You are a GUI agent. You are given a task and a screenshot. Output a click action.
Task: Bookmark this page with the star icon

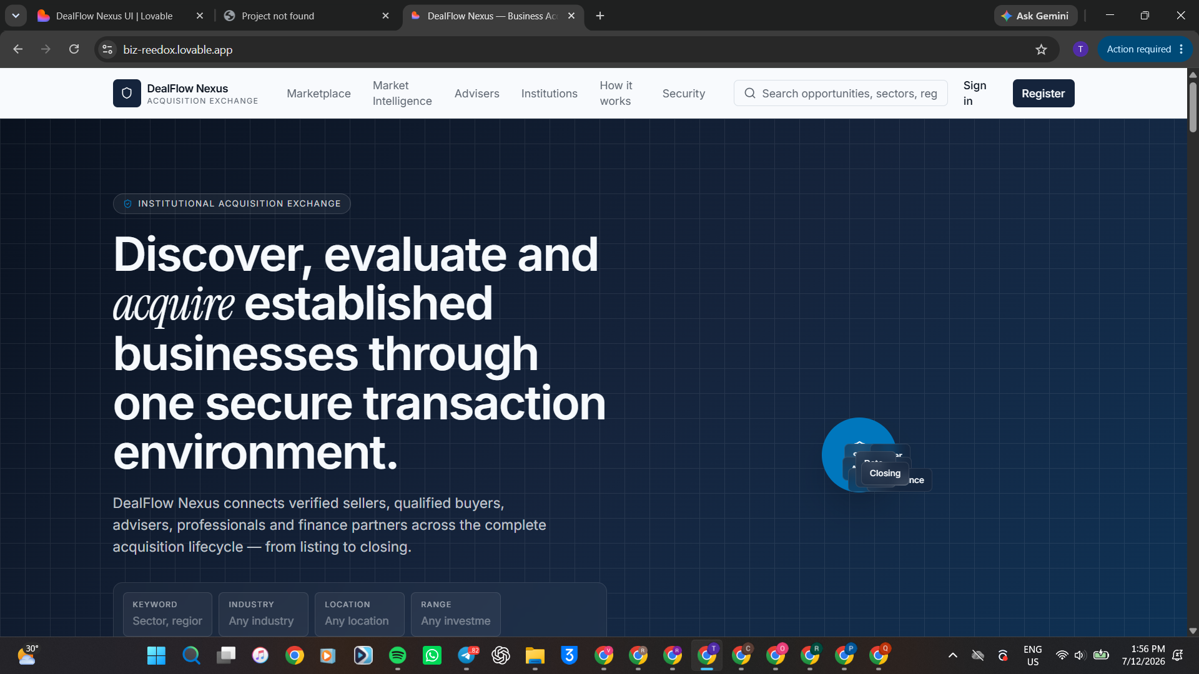click(1041, 49)
